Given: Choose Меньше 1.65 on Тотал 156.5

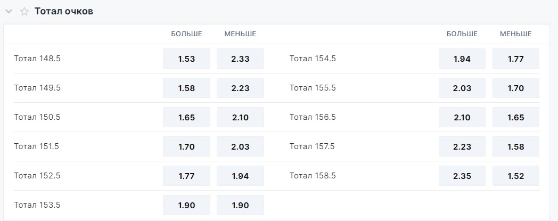Looking at the screenshot, I should [x=516, y=117].
